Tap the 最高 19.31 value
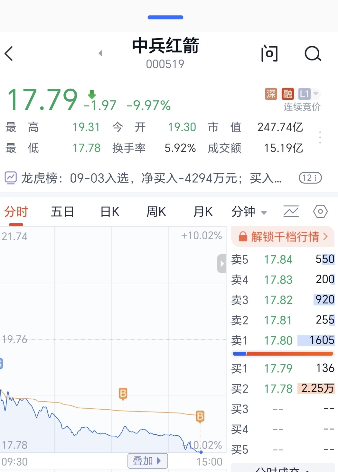Viewport: 338px width, 472px height. pos(86,127)
